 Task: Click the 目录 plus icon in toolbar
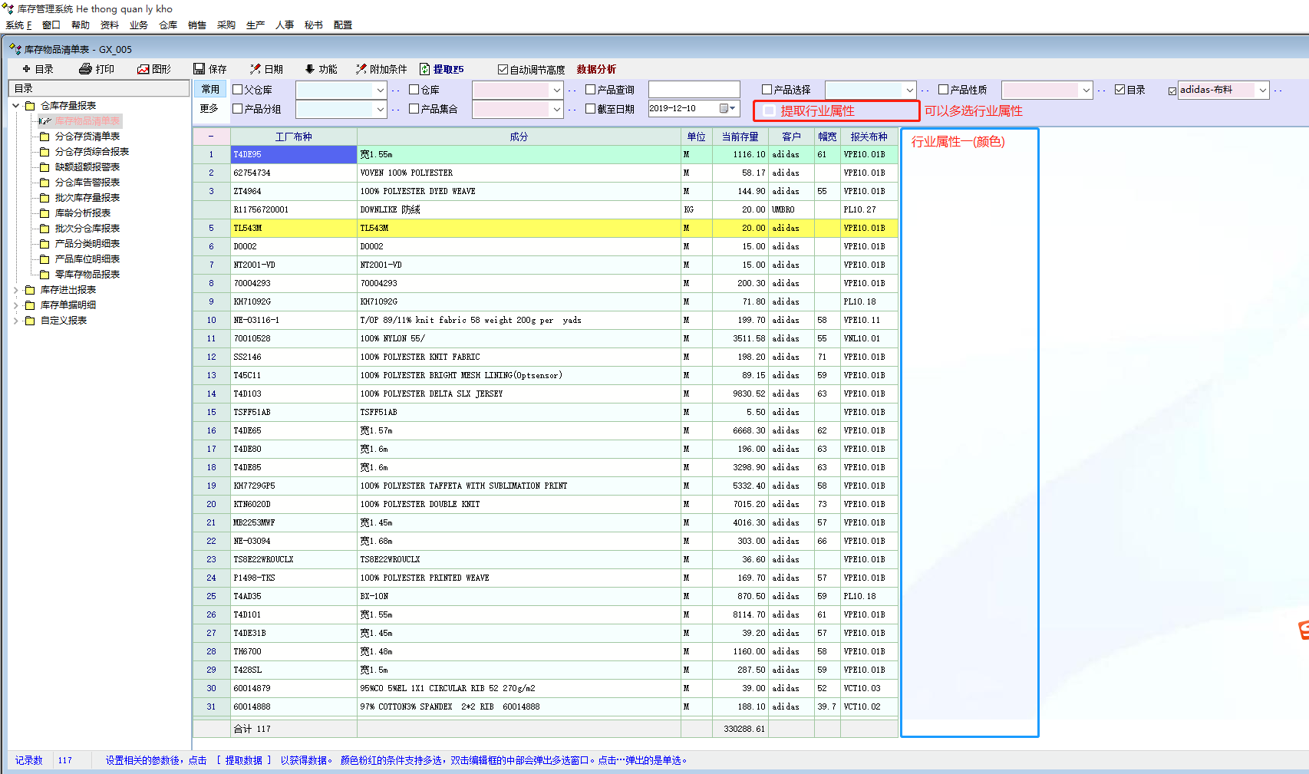click(25, 69)
